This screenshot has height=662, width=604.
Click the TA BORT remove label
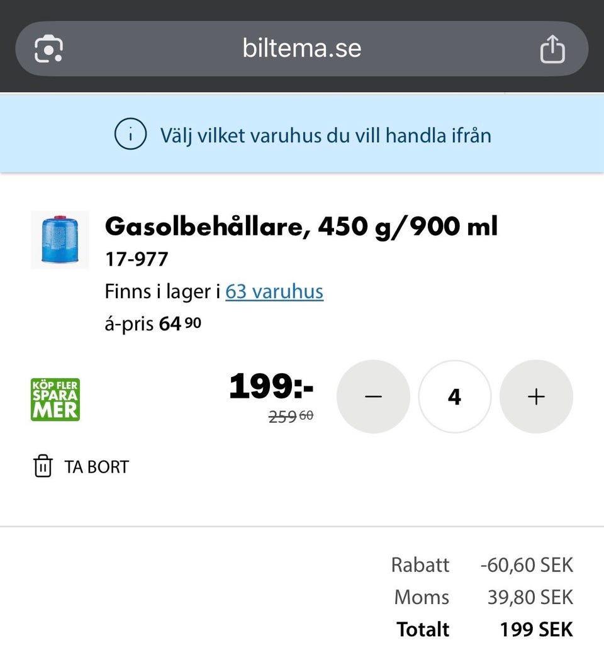[96, 467]
